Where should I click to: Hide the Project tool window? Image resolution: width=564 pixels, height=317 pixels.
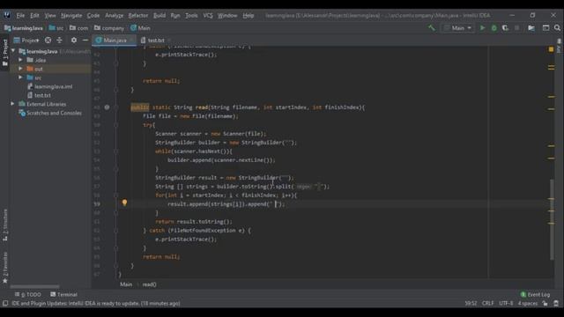(x=85, y=41)
